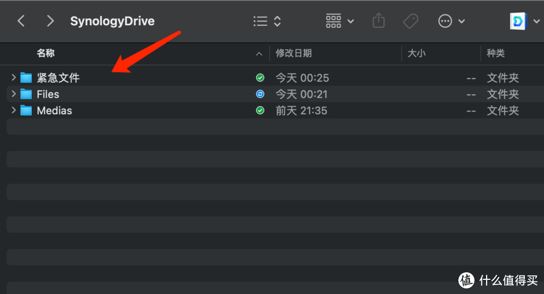Click the size value in the 紧急文件 row
Screen dimensions: 544x294
point(471,79)
